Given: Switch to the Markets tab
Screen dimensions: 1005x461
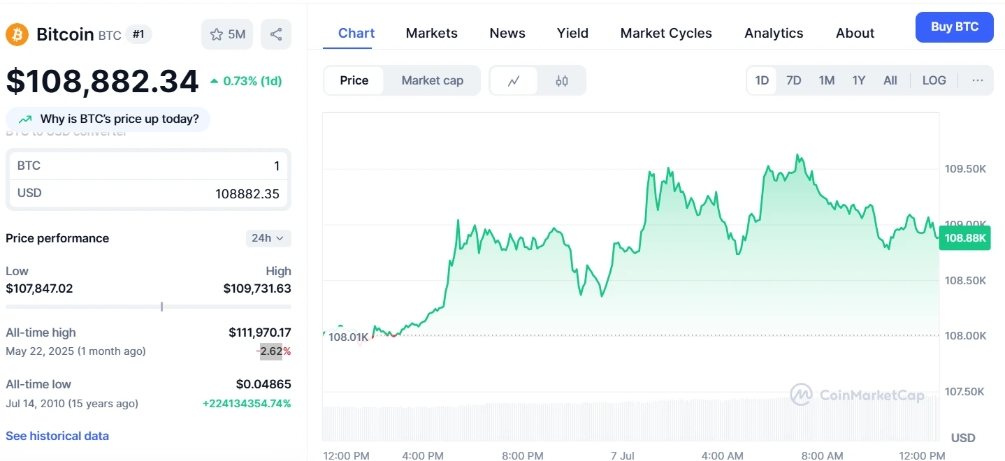Looking at the screenshot, I should click(x=432, y=33).
